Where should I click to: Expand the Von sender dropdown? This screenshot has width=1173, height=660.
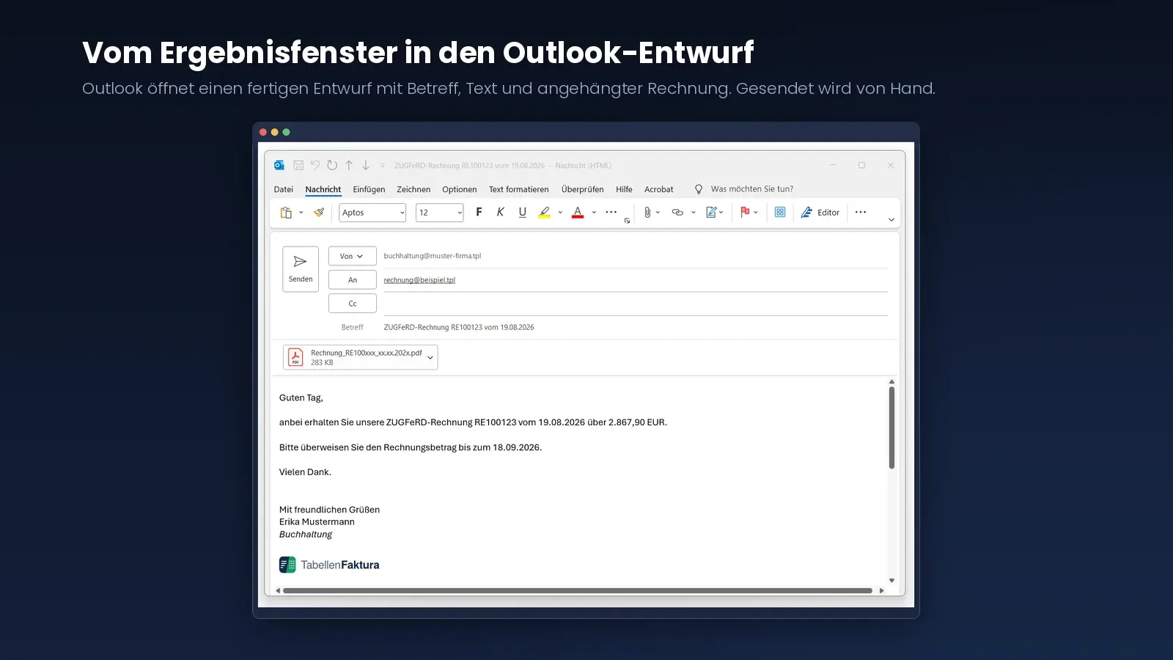tap(352, 256)
